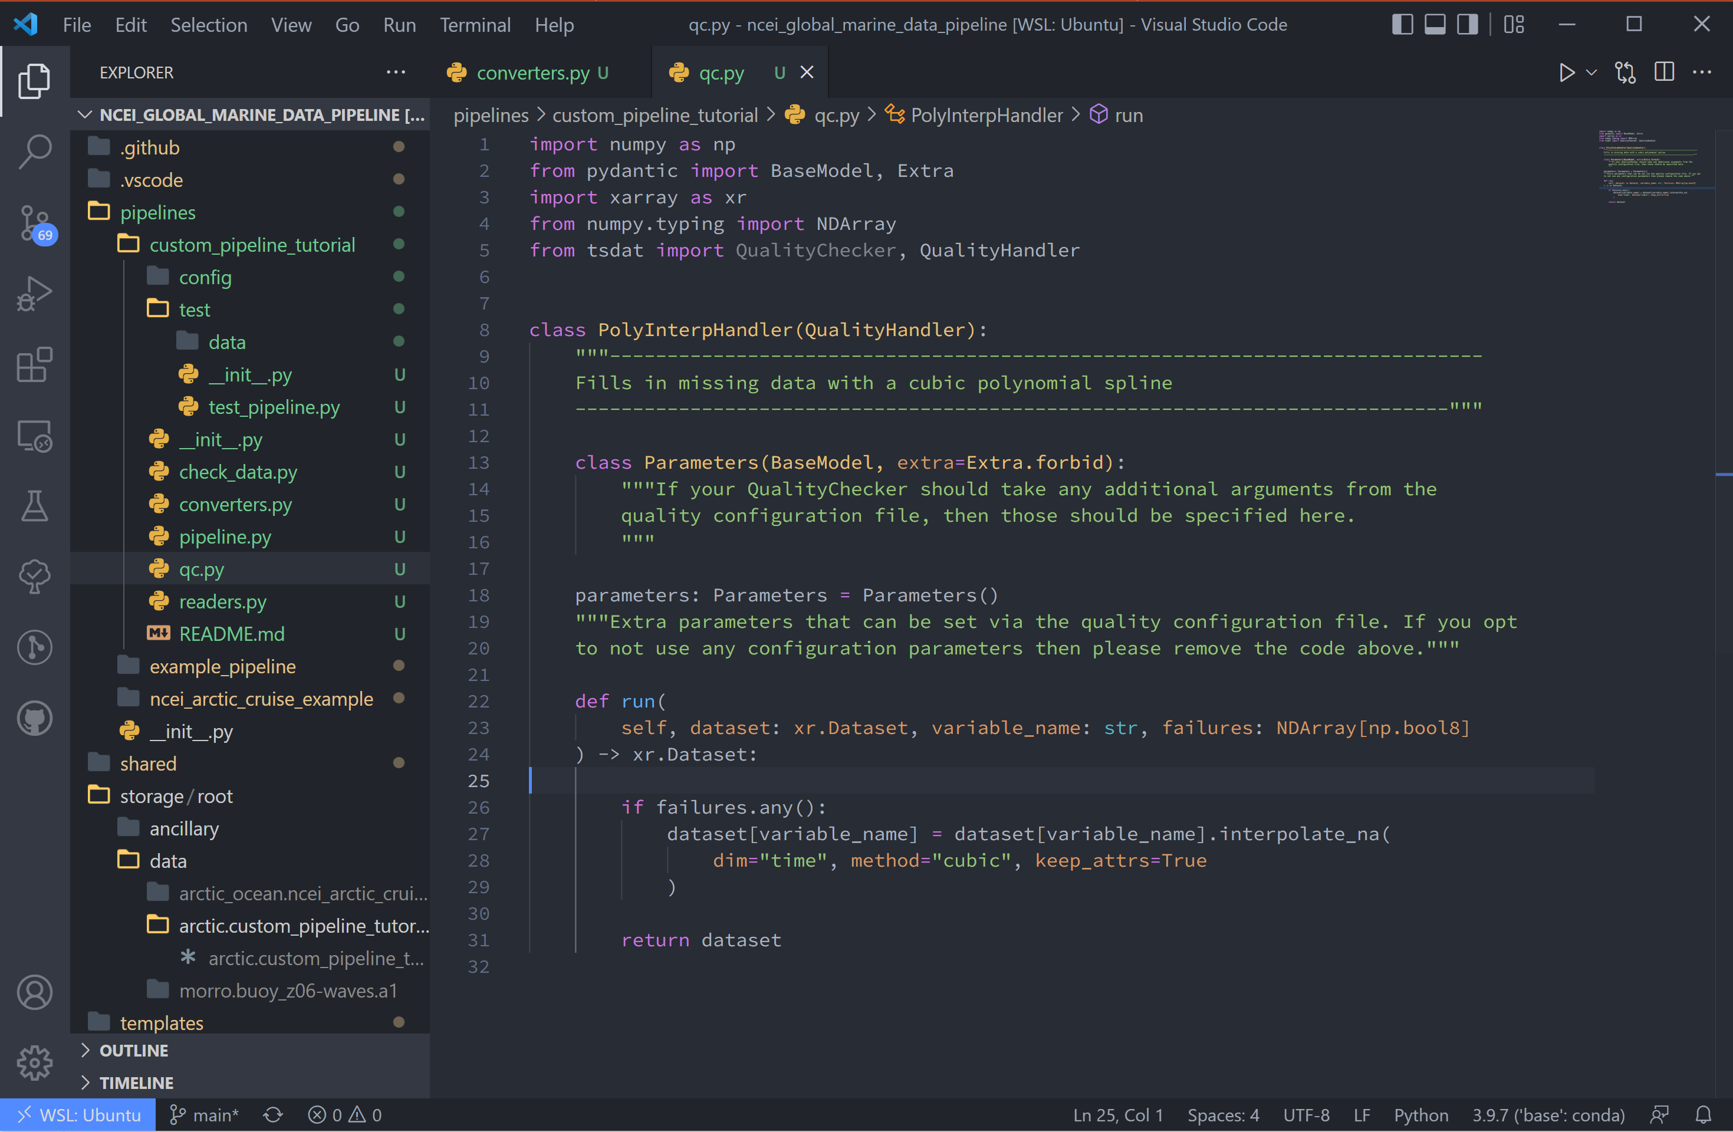The height and width of the screenshot is (1132, 1733).
Task: Open test_pipeline.py in explorer
Action: click(251, 407)
